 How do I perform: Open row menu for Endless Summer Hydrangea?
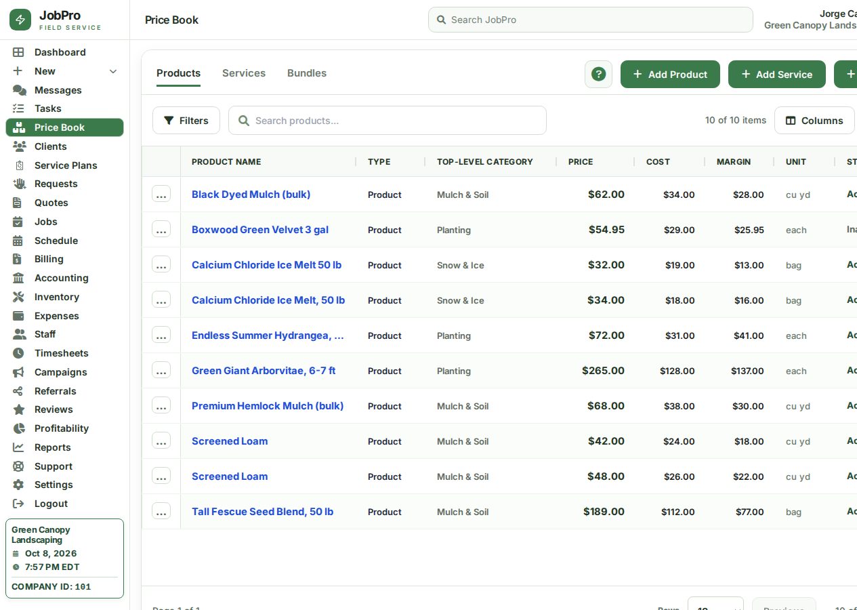(x=161, y=335)
